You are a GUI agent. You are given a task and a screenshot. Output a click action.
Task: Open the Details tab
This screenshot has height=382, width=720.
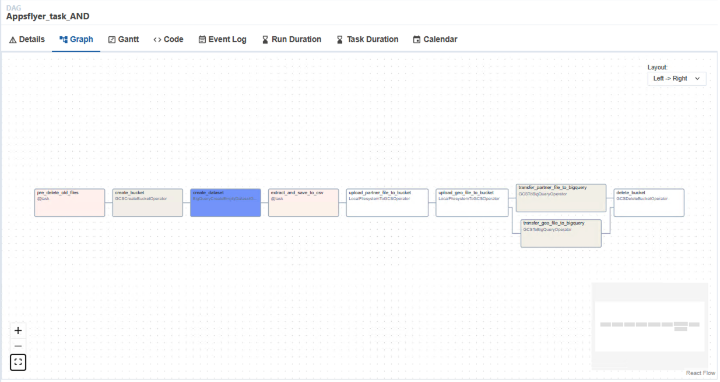(x=26, y=39)
